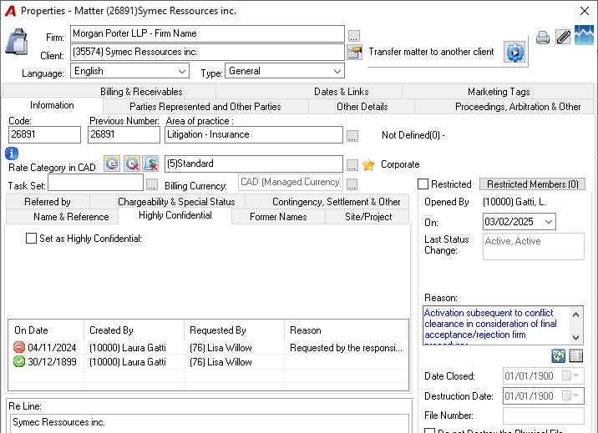Switch to Billing & Receivables tab

141,92
